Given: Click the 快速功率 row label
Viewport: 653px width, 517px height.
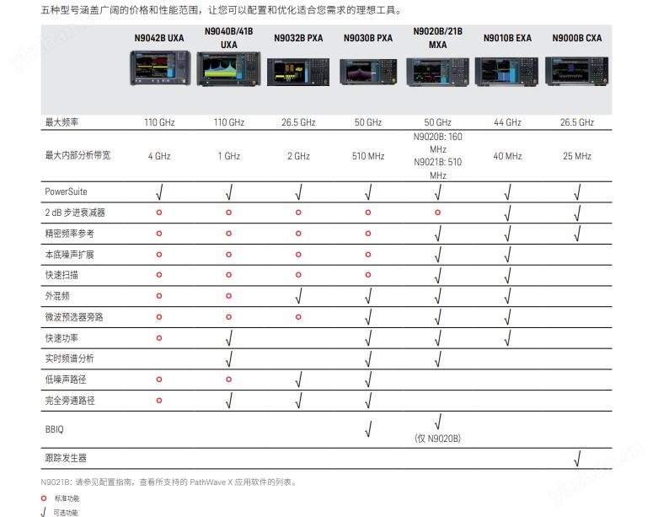Looking at the screenshot, I should click(62, 338).
